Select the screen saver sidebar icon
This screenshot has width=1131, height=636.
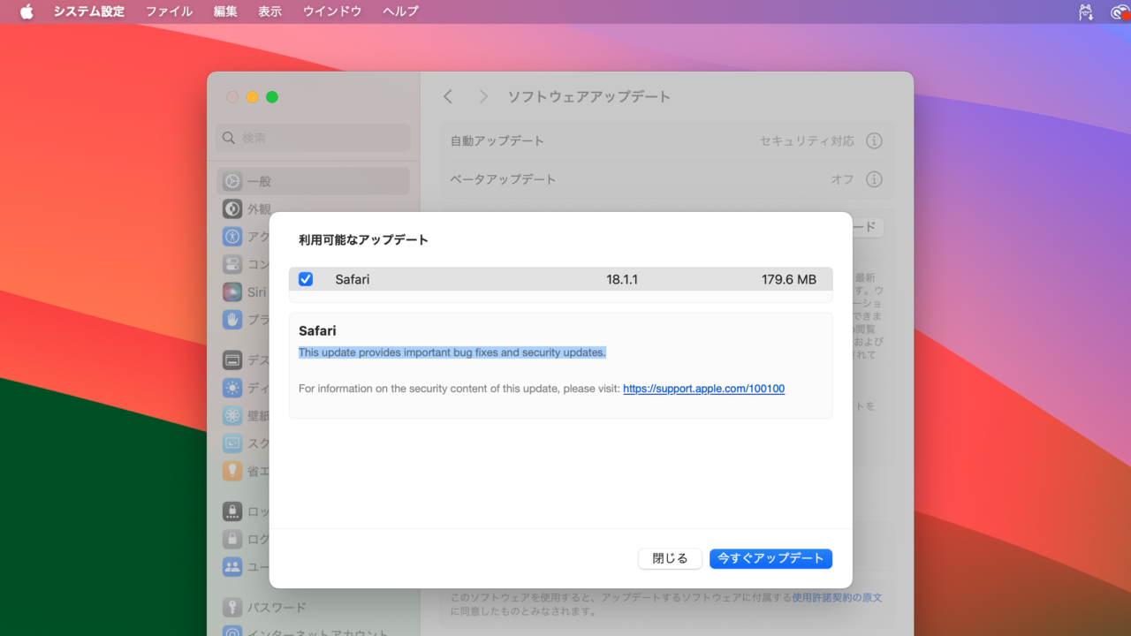(x=232, y=443)
